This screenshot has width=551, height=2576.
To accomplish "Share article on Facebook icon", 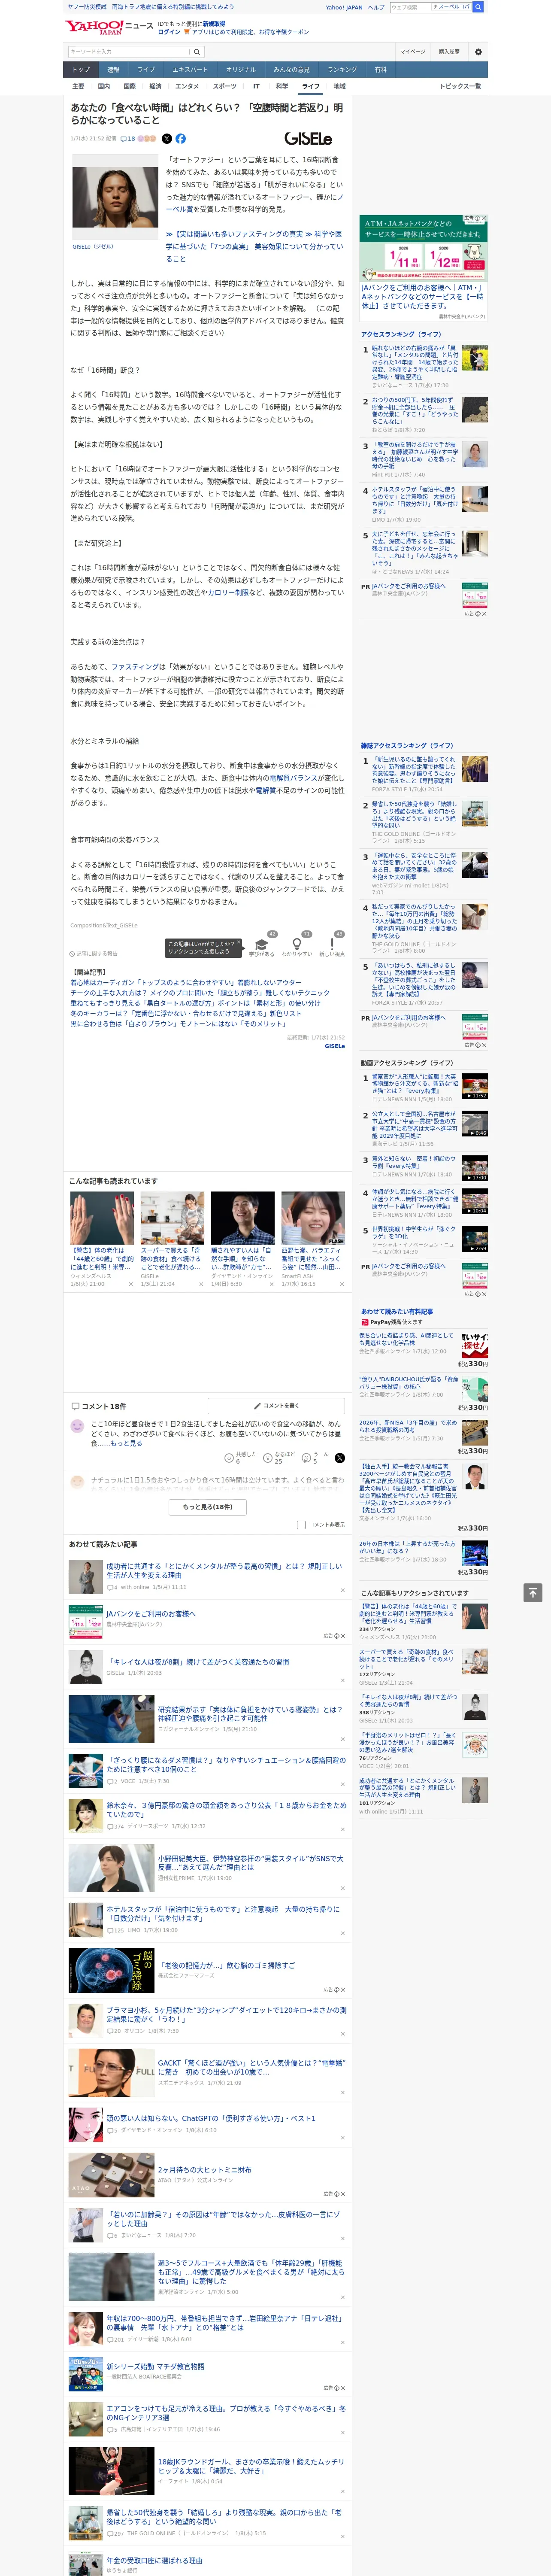I will [181, 139].
